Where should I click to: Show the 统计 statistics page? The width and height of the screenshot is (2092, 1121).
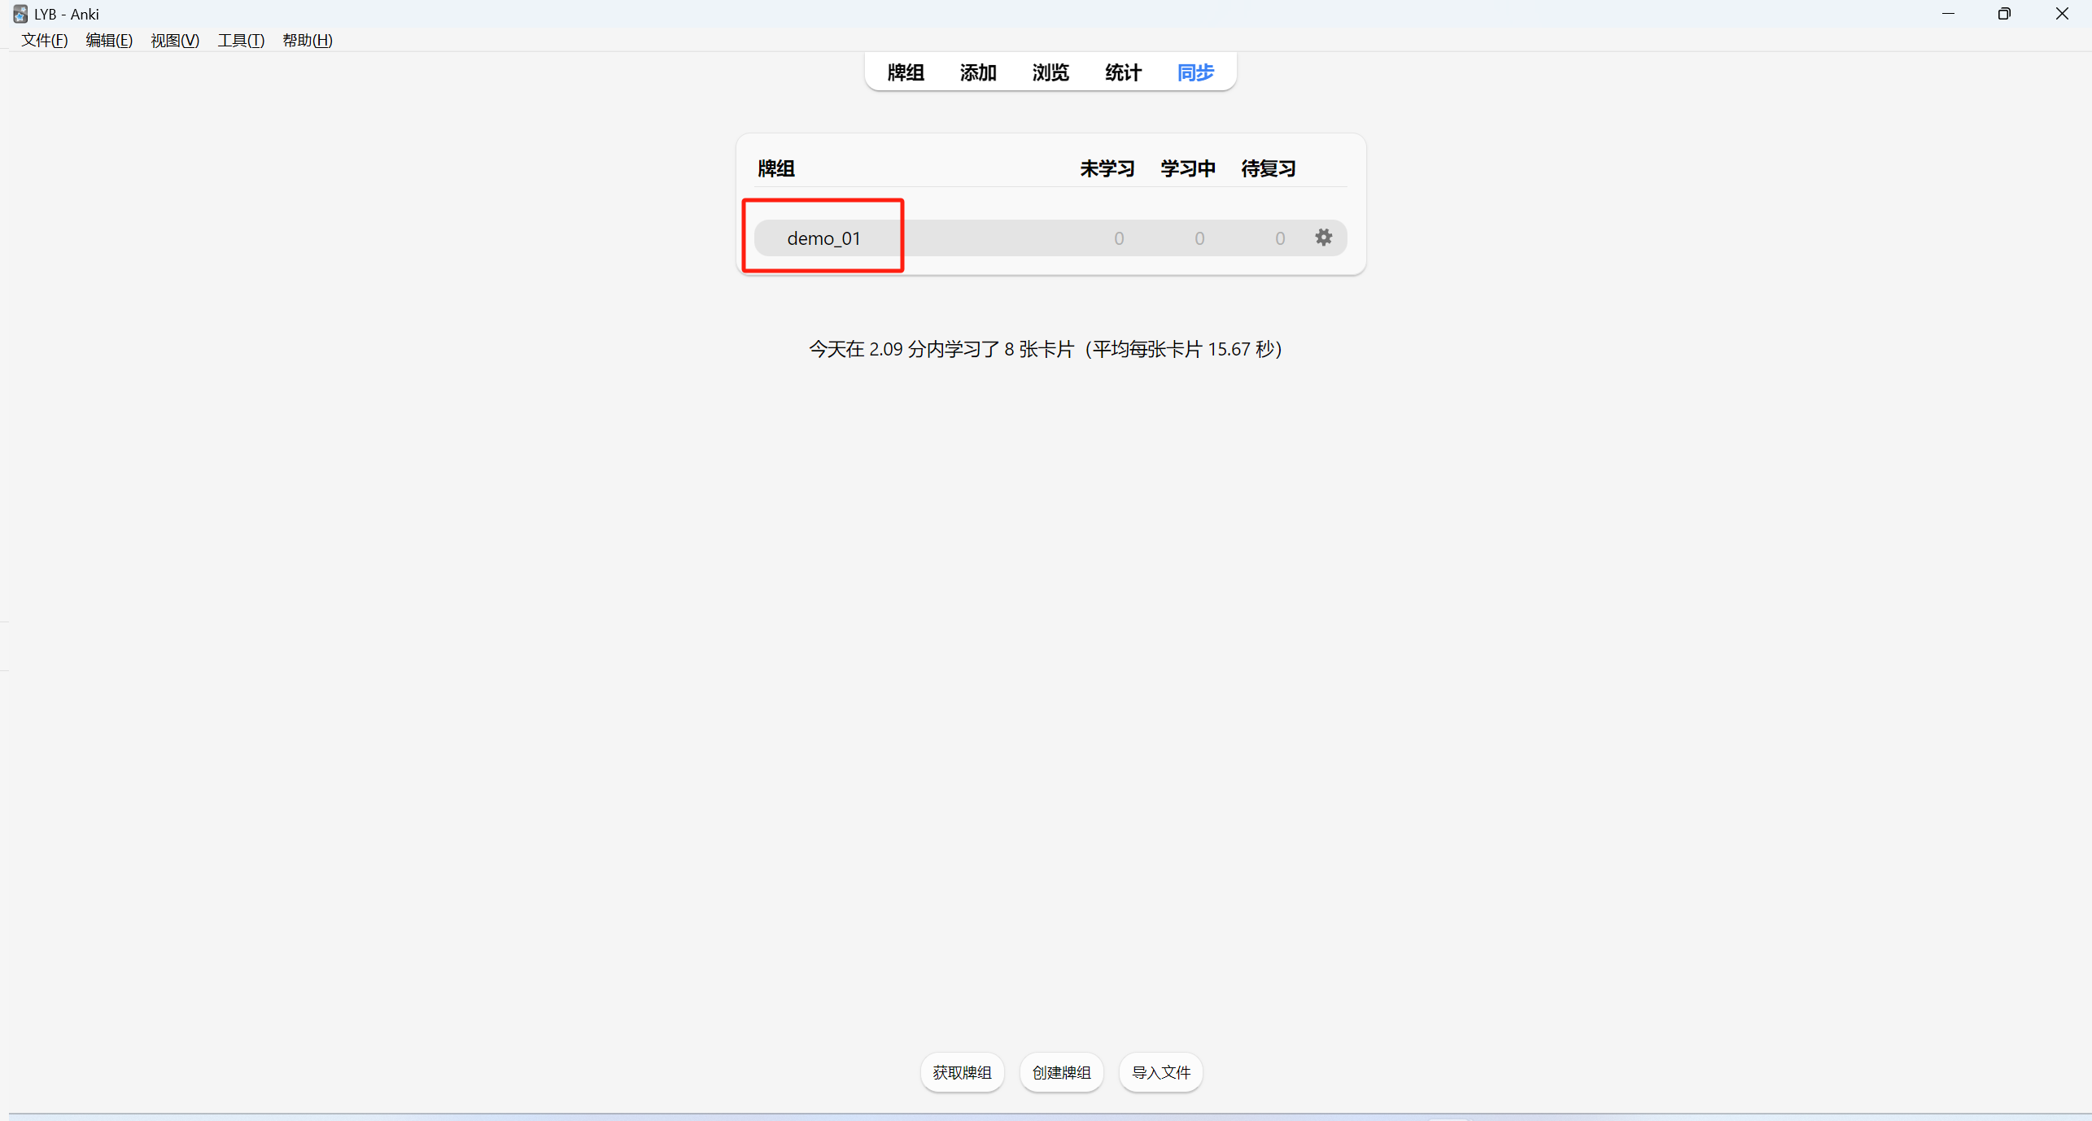point(1123,72)
